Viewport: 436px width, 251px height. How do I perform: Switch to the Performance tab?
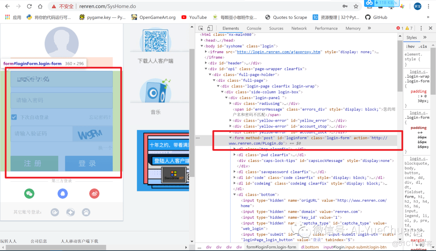pos(326,28)
